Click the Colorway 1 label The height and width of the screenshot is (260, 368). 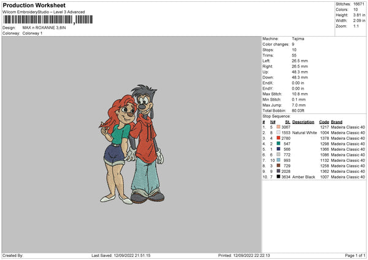(x=34, y=33)
